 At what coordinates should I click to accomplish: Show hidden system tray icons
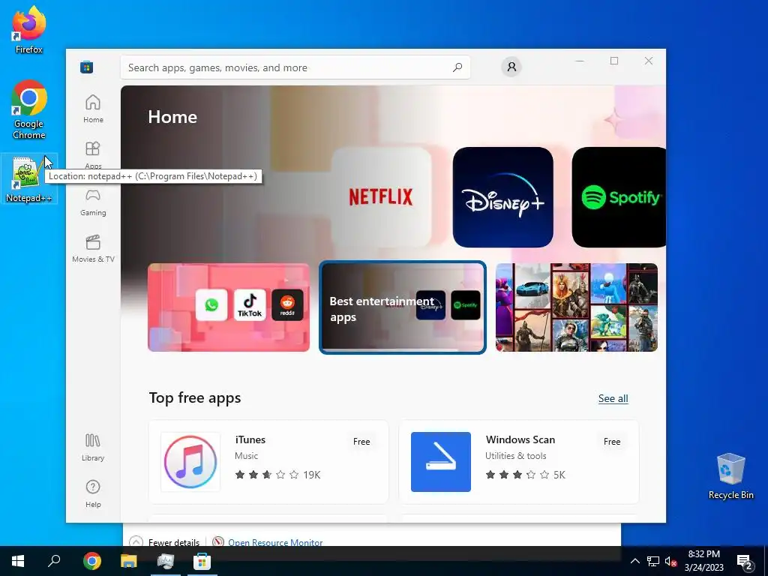[x=634, y=561]
